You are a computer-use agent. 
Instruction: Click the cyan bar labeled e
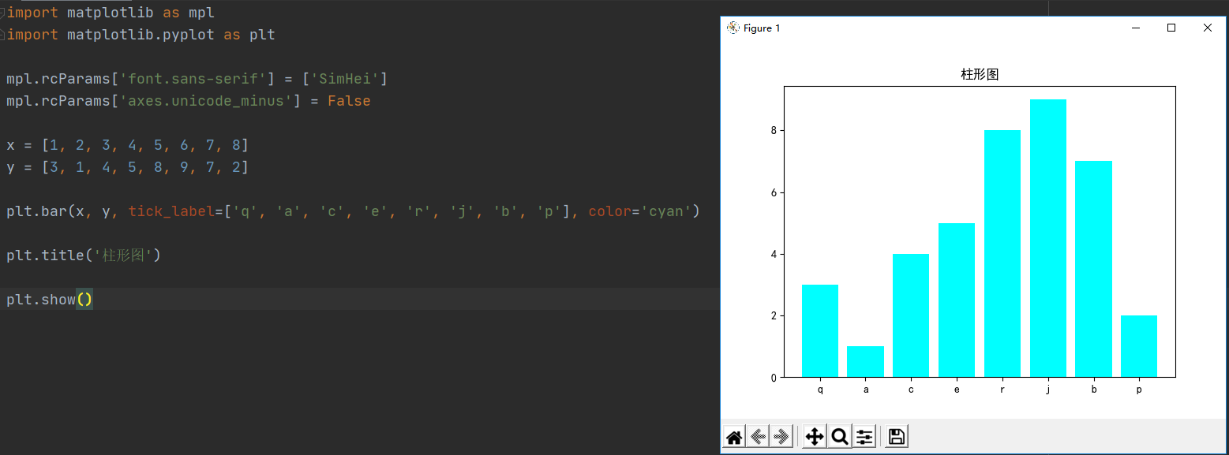coord(957,300)
